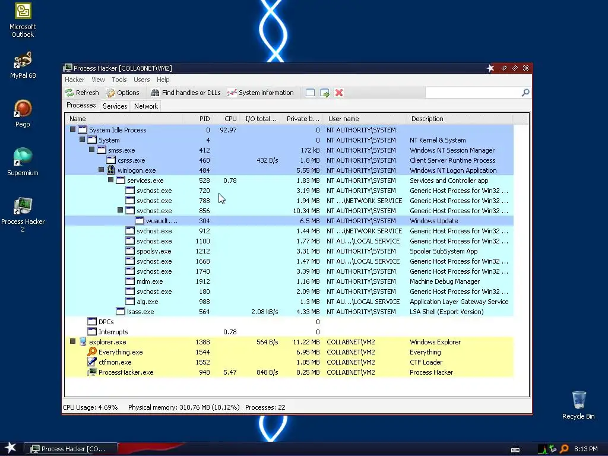Click Physical memory status bar entry
The height and width of the screenshot is (456, 608).
click(x=184, y=407)
